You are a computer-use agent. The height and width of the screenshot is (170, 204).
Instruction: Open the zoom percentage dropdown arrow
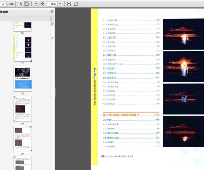pos(60,4)
